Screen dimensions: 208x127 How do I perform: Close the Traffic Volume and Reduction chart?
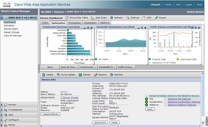click(199, 28)
